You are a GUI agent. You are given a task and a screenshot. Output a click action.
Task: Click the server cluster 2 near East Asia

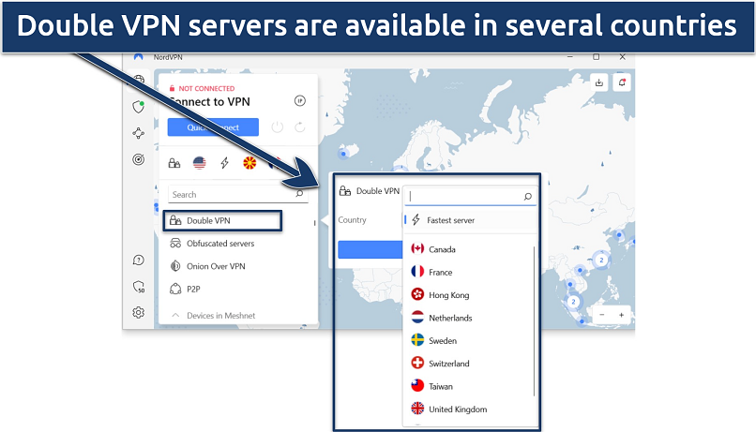[x=601, y=261]
